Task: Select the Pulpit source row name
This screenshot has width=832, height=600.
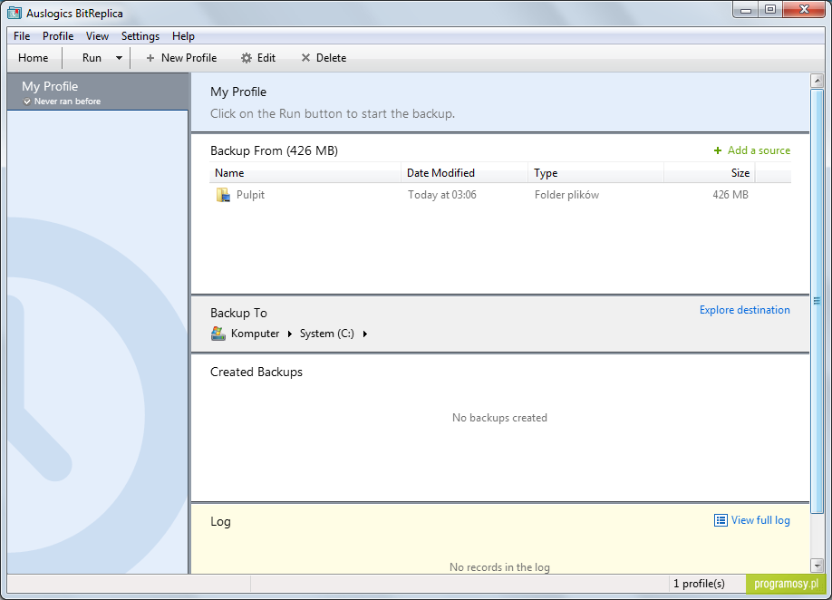Action: tap(250, 195)
